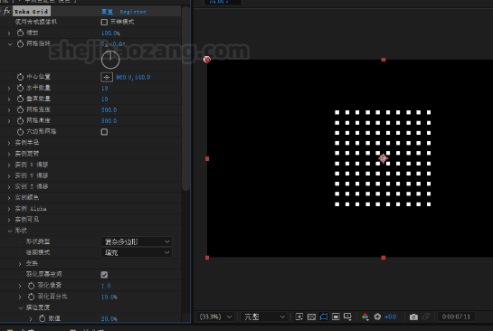Image resolution: width=493 pixels, height=331 pixels.
Task: Expand the 实例 Z 偏移 group
Action: click(x=9, y=186)
